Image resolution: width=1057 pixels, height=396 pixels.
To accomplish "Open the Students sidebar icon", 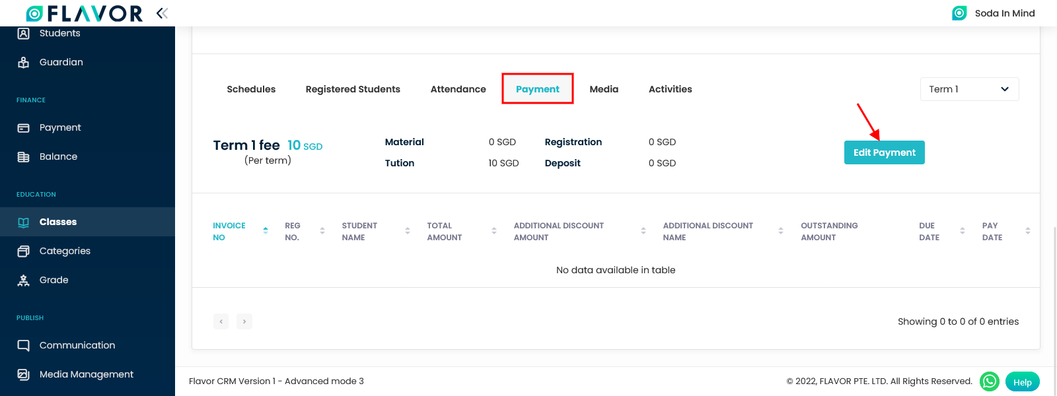I will click(24, 33).
